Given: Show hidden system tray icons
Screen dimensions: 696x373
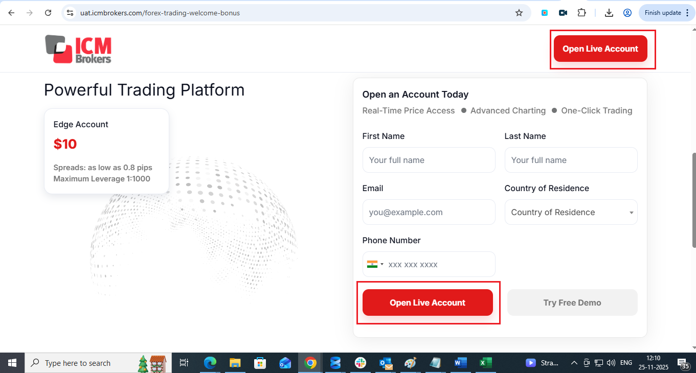Looking at the screenshot, I should [574, 363].
